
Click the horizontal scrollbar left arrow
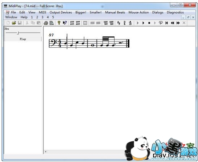click(x=45, y=152)
